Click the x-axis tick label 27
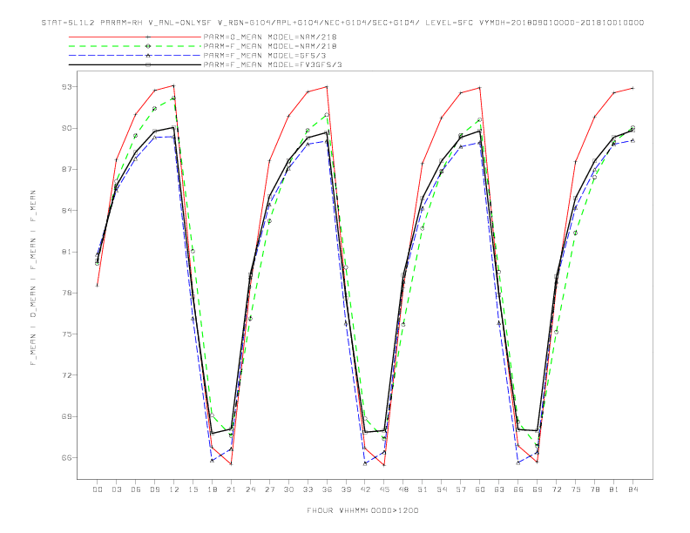The image size is (690, 533). pos(269,489)
